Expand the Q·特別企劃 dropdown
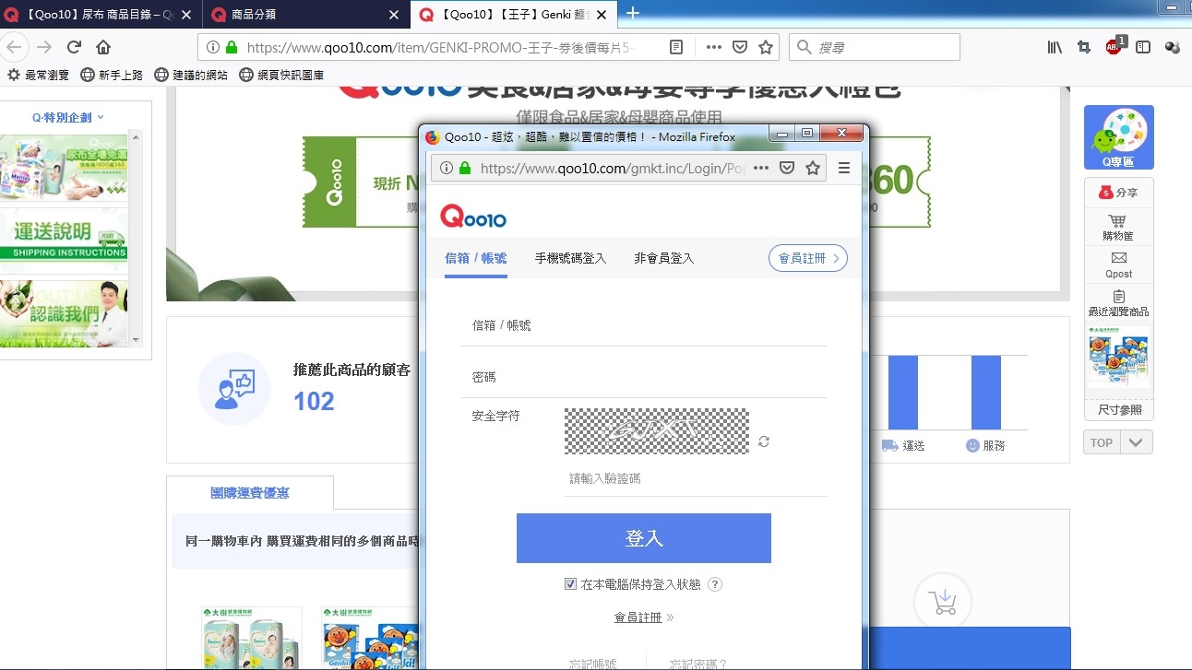1192x670 pixels. click(68, 117)
